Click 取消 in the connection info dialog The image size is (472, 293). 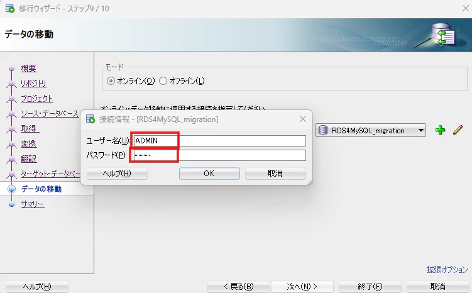tap(275, 174)
